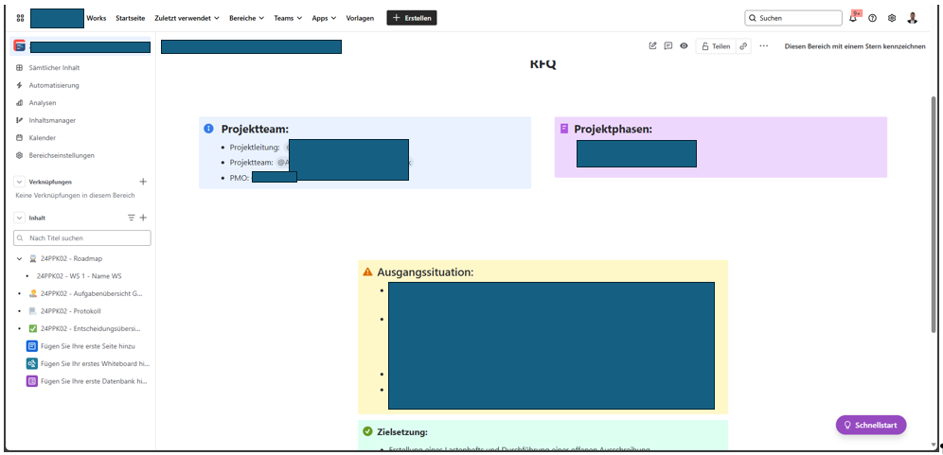Open user profile avatar
The width and height of the screenshot is (943, 455).
[913, 18]
